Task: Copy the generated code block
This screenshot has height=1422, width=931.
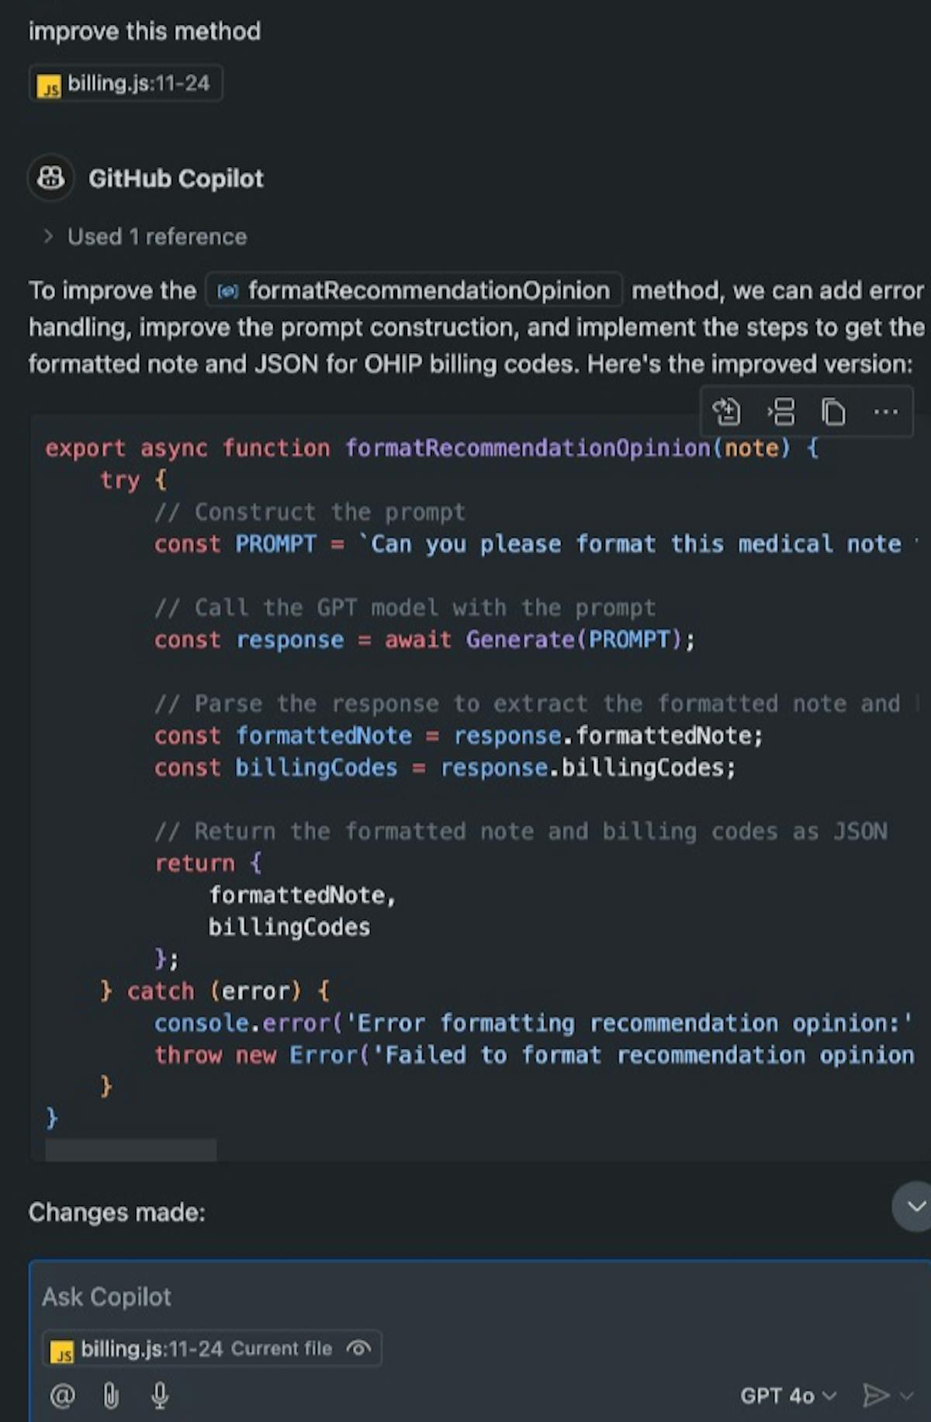Action: click(833, 412)
